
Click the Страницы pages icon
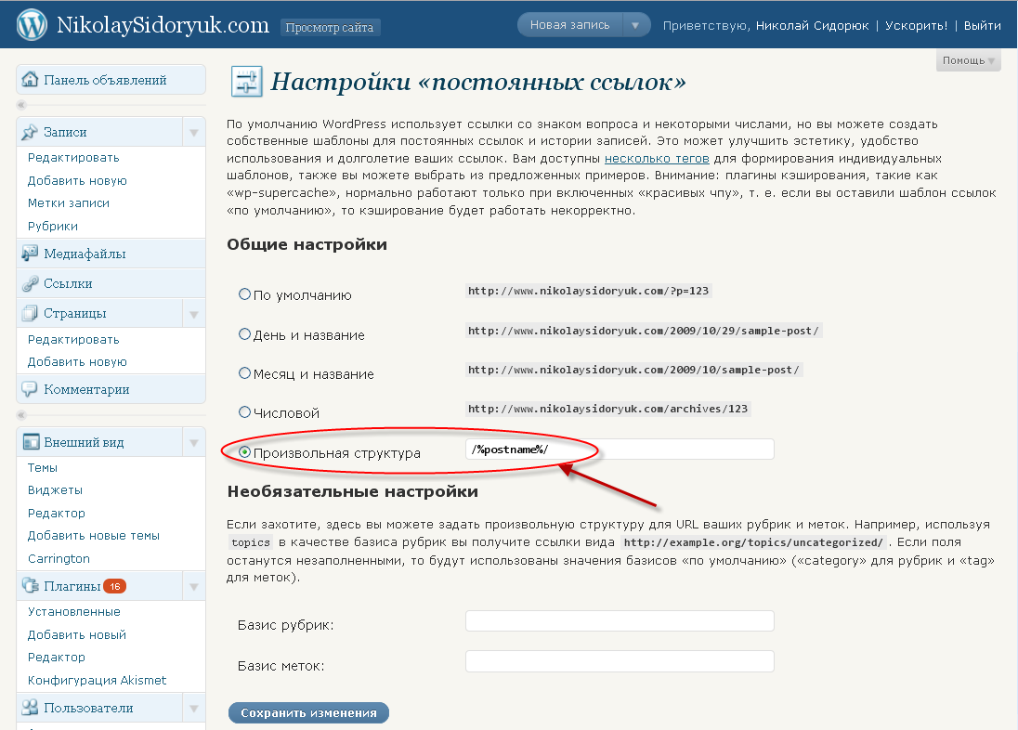tap(30, 313)
